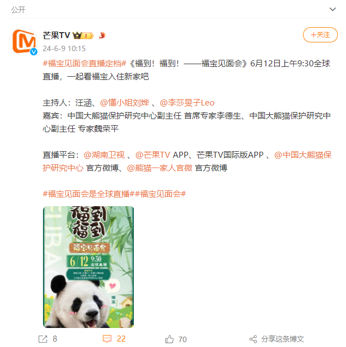
Task: Open the 福到福到 panda poster thumbnail
Action: tap(88, 267)
